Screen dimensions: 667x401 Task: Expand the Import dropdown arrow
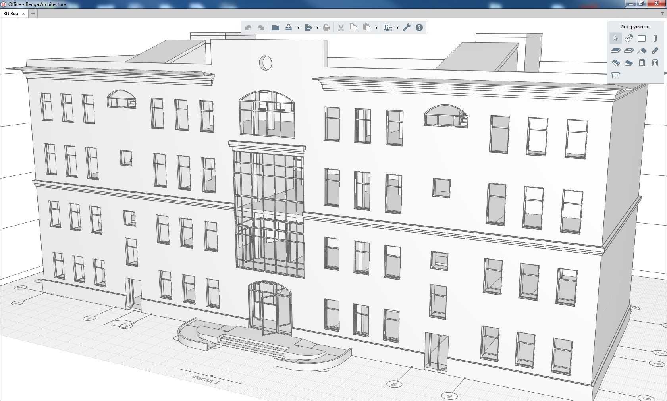point(298,27)
